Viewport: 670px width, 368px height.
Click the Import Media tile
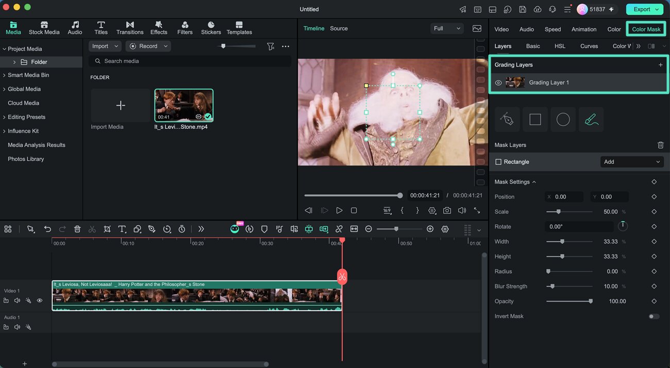(121, 105)
